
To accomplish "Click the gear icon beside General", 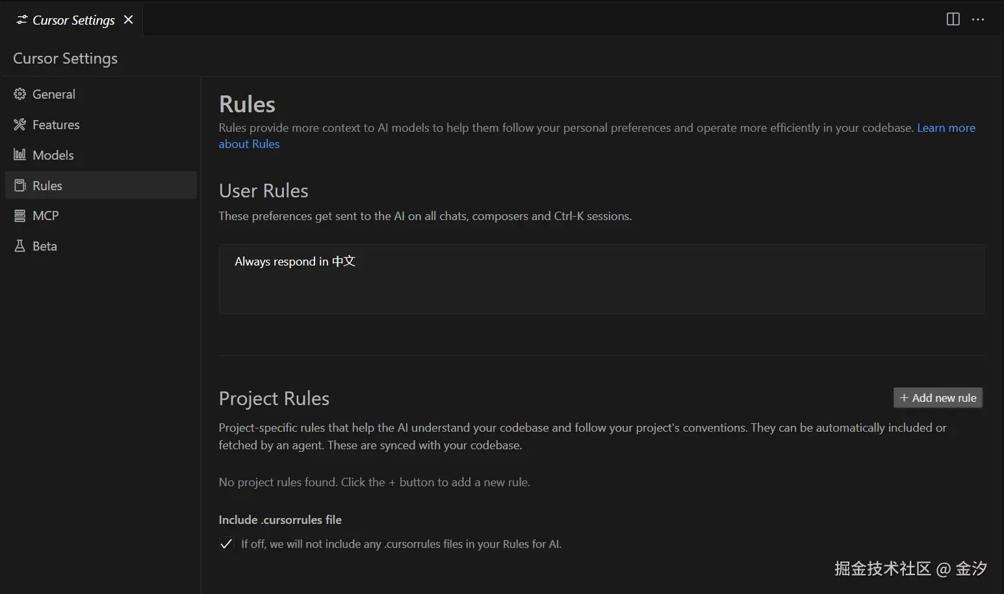I will 20,94.
